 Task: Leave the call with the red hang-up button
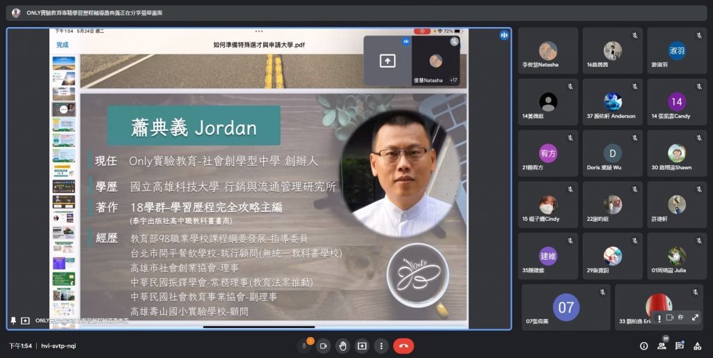[x=403, y=345]
